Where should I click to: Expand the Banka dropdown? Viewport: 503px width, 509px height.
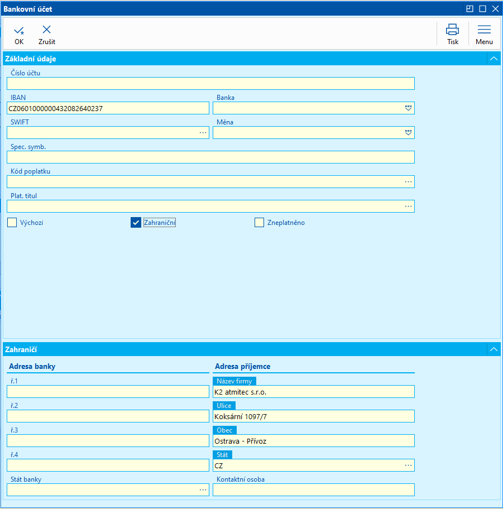pos(408,108)
